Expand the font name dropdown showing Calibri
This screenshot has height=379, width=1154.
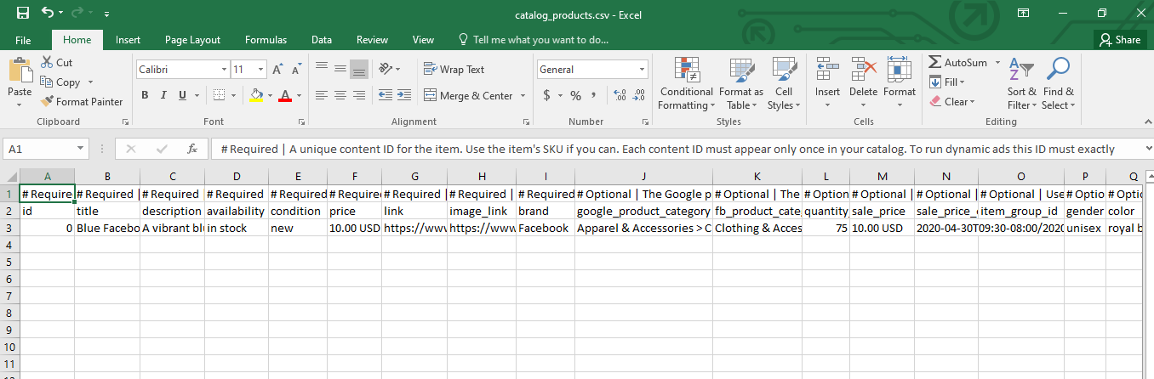pos(224,70)
